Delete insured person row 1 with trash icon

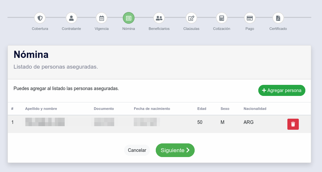pyautogui.click(x=293, y=124)
